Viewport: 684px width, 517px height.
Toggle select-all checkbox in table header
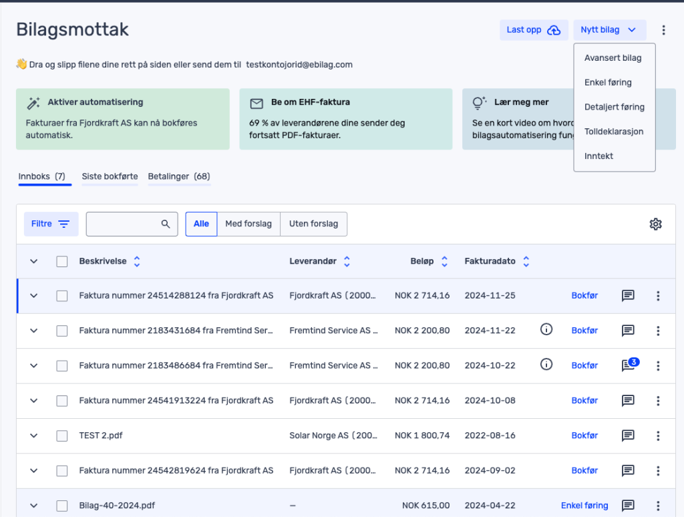62,261
